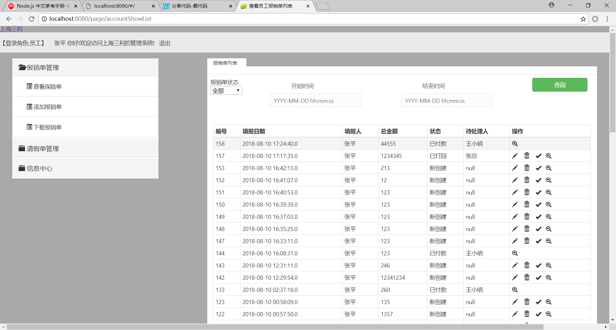Close the 查看员工报销单列表 browser tab
This screenshot has width=616, height=330.
point(308,6)
